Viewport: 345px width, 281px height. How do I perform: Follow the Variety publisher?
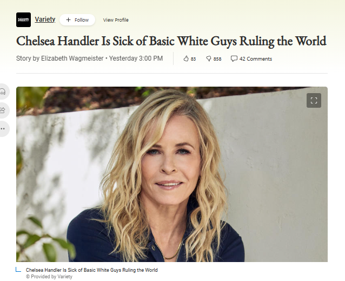pyautogui.click(x=77, y=20)
